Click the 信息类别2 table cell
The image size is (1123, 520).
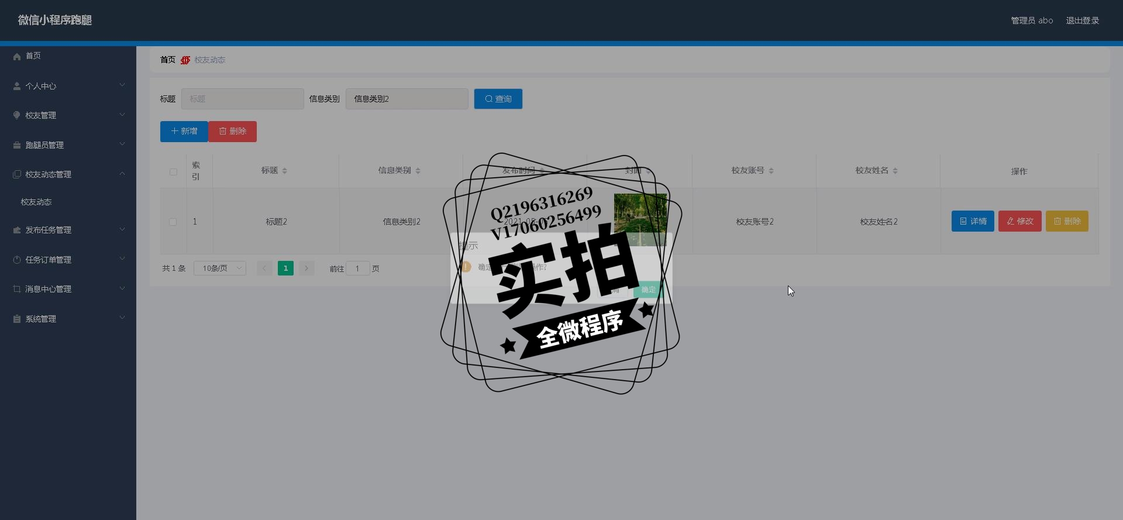coord(402,222)
